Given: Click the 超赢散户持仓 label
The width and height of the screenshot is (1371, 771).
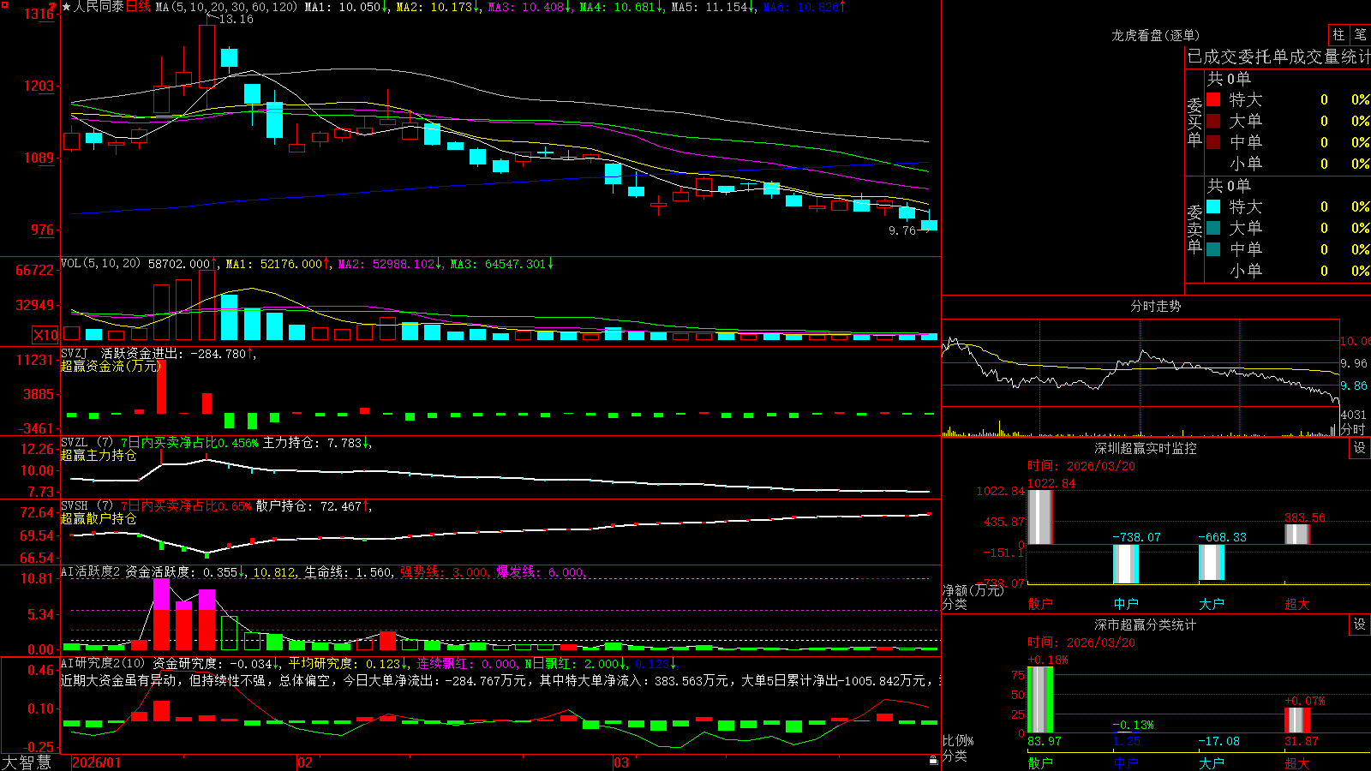Looking at the screenshot, I should (x=99, y=518).
